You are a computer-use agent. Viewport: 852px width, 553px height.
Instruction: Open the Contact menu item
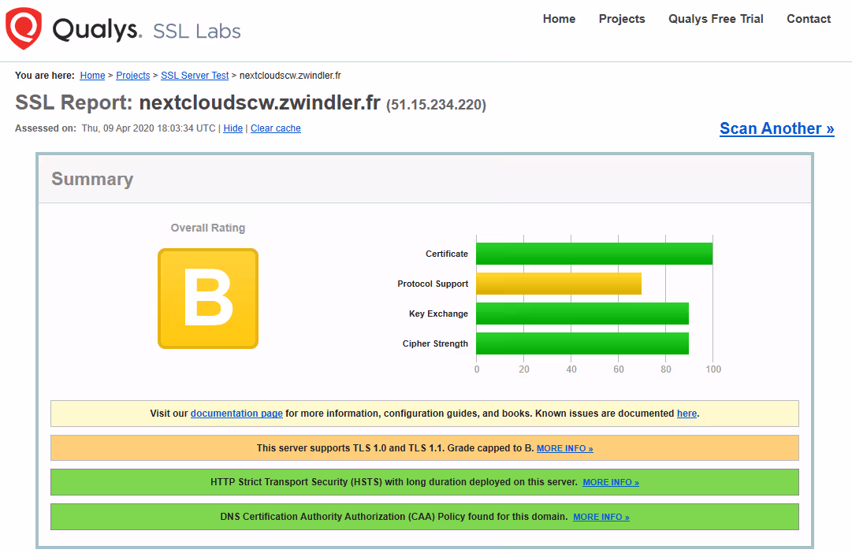[809, 19]
